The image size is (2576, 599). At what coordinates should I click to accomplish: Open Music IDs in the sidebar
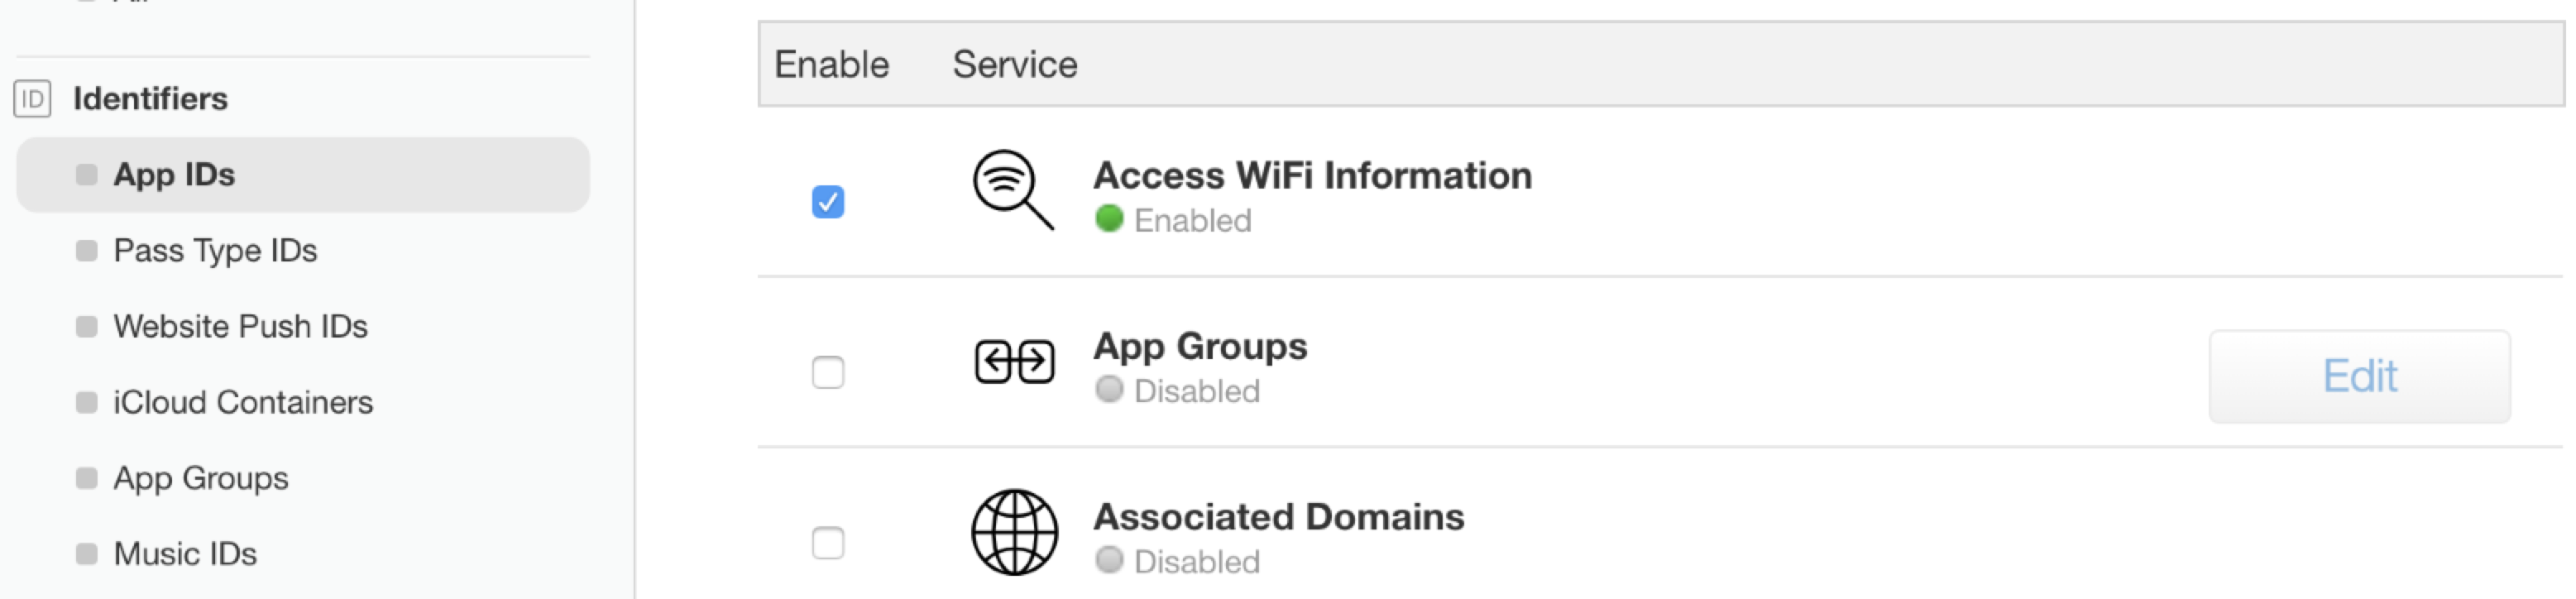coord(185,554)
